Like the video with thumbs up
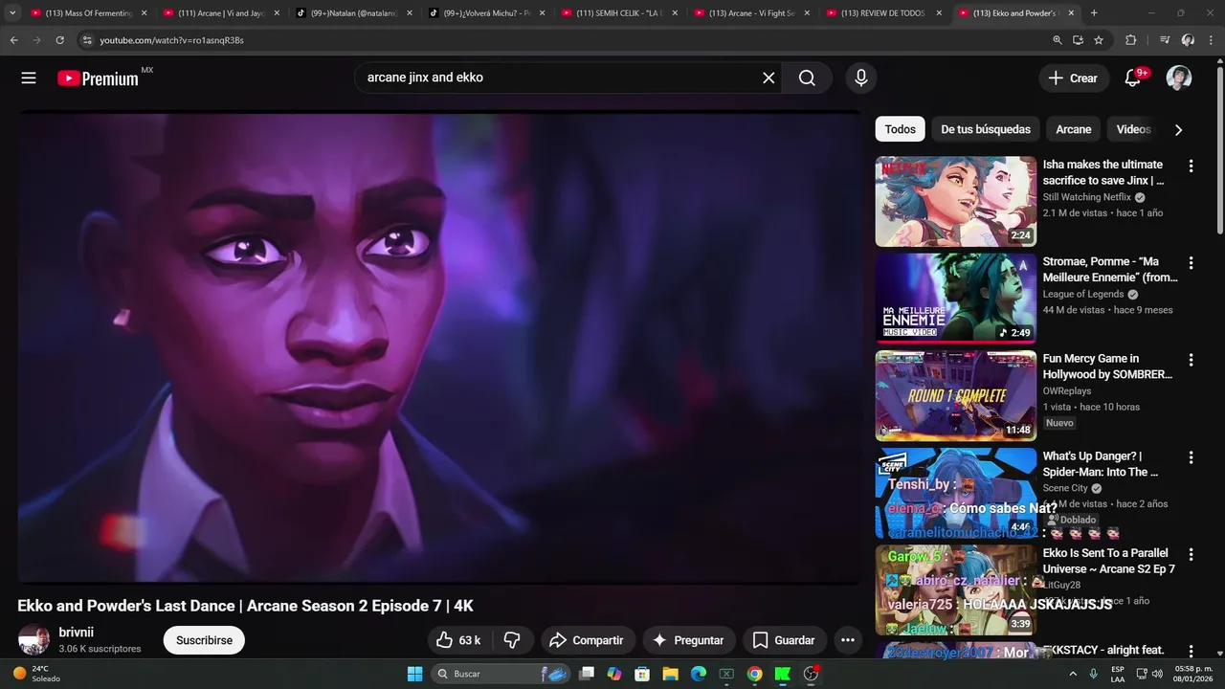The height and width of the screenshot is (689, 1225). (458, 640)
